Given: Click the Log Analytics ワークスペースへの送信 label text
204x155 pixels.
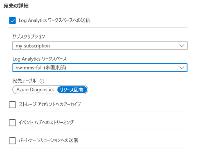Looking at the screenshot, I should (x=54, y=20).
